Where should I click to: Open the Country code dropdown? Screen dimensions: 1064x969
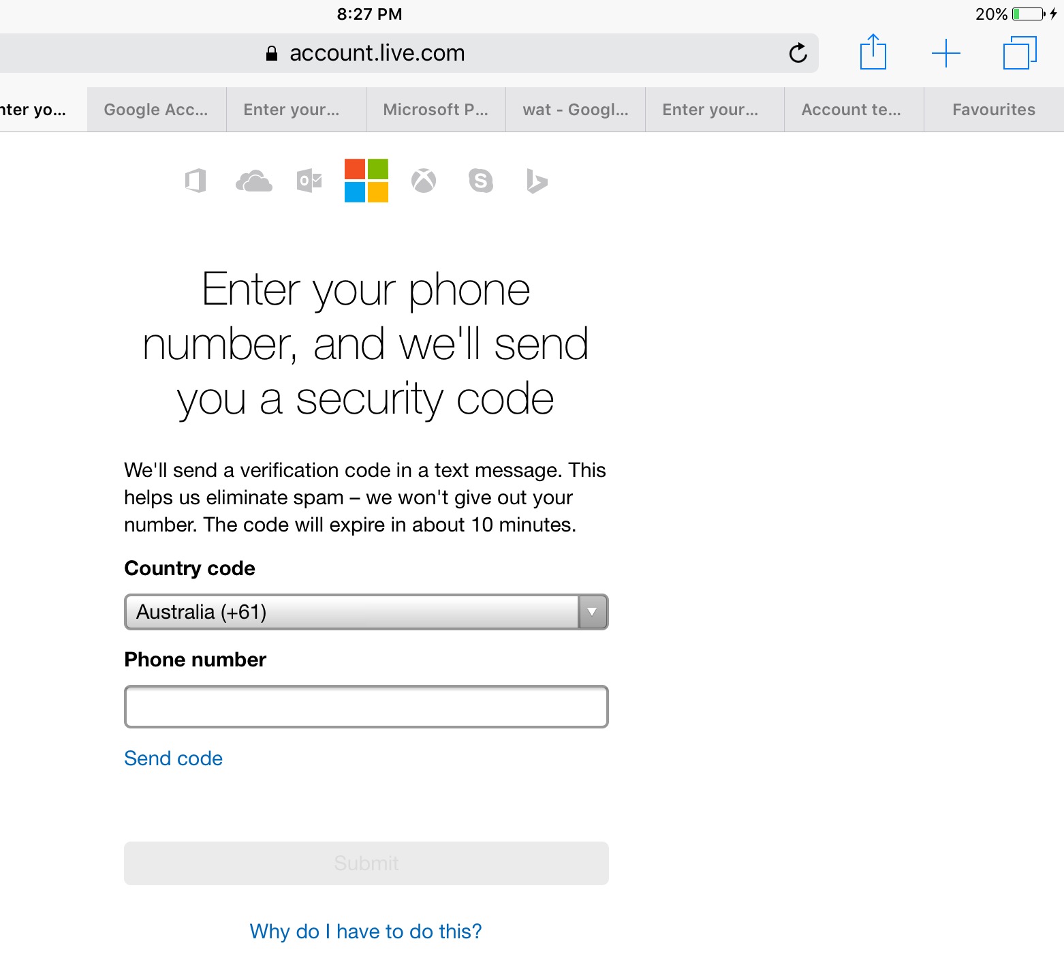(366, 612)
